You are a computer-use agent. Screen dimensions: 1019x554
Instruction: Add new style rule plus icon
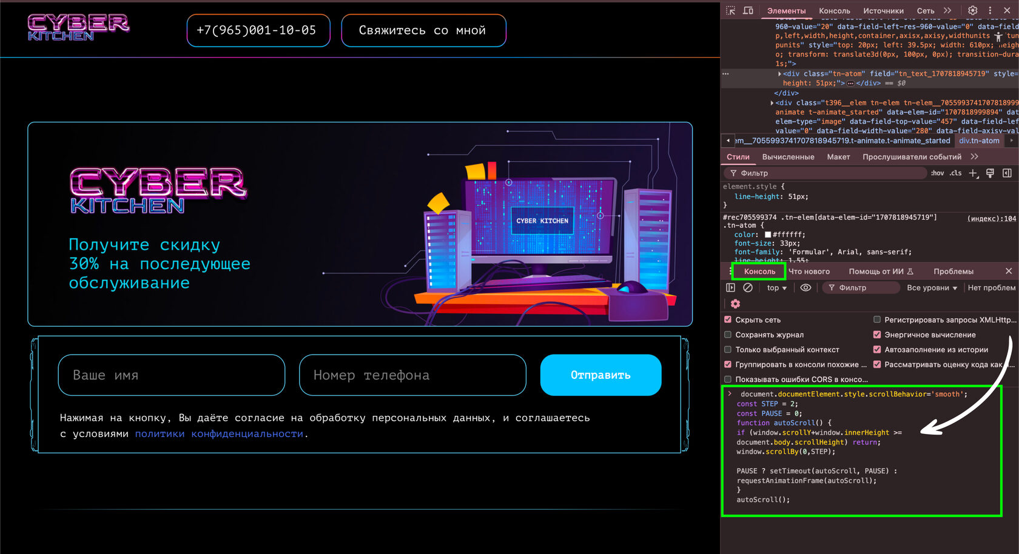coord(973,173)
